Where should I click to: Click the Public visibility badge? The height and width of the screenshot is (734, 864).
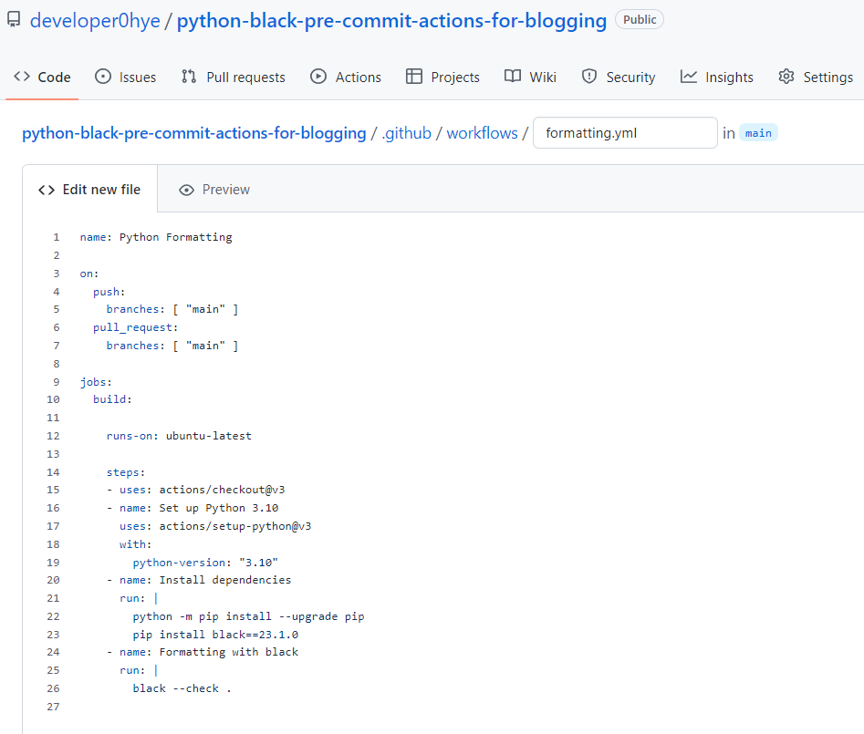coord(640,20)
